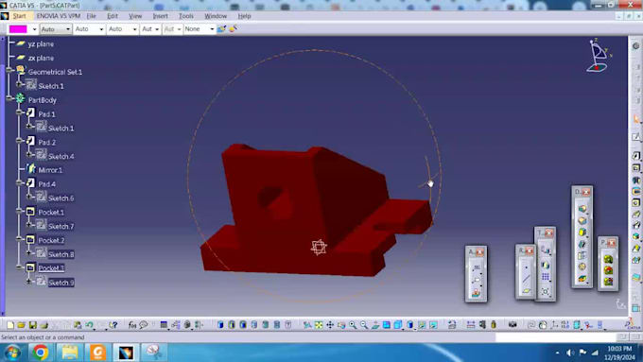Viewport: 643px width, 362px height.
Task: Click the top icon in the P floating toolbar
Action: click(x=608, y=259)
